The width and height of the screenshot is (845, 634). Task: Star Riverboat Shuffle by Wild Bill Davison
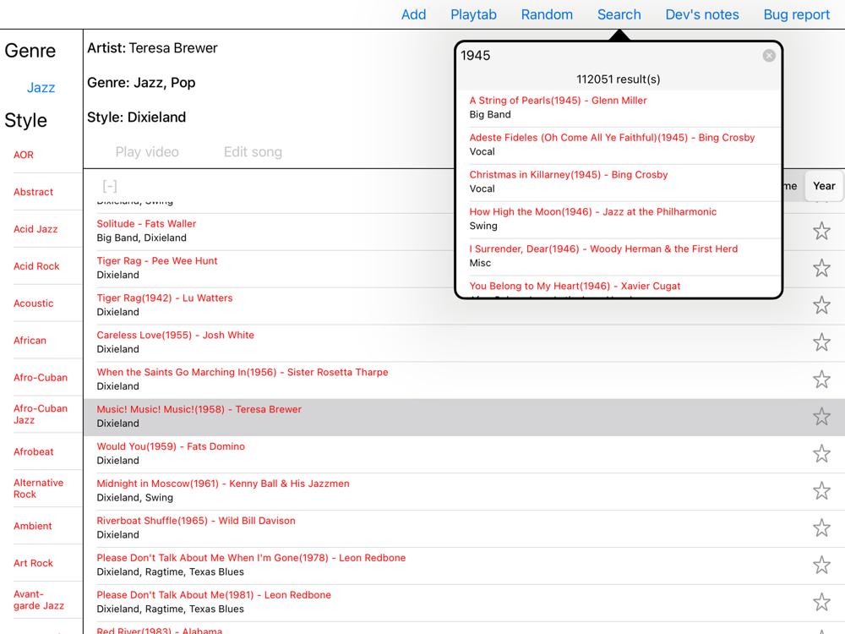[821, 528]
